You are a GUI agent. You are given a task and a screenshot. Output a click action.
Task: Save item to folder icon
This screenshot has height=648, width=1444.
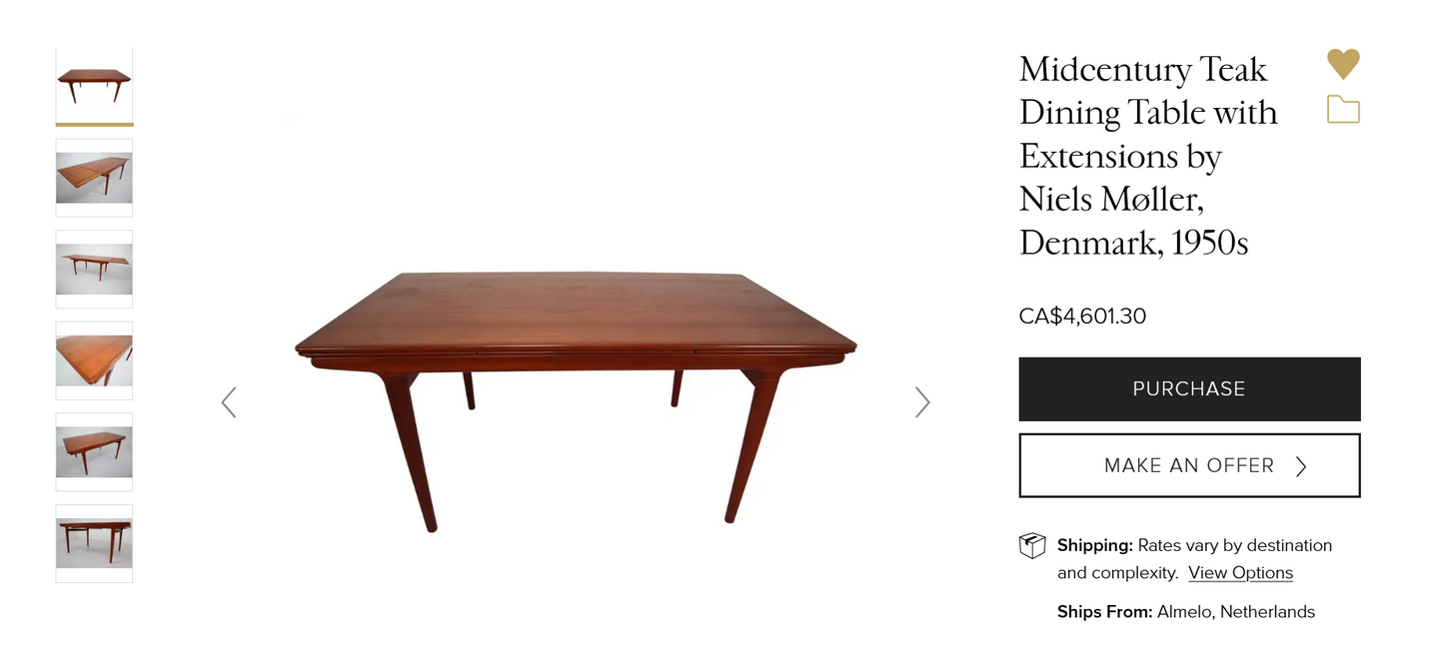coord(1343,109)
